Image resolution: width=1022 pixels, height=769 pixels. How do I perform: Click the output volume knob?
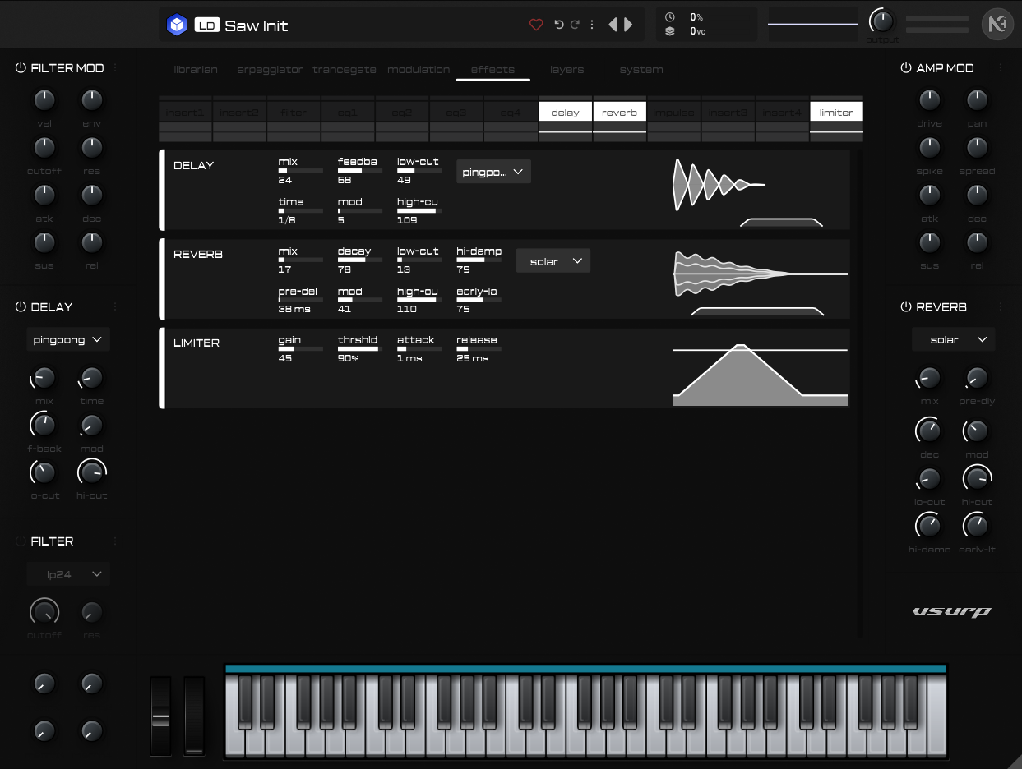(x=881, y=21)
